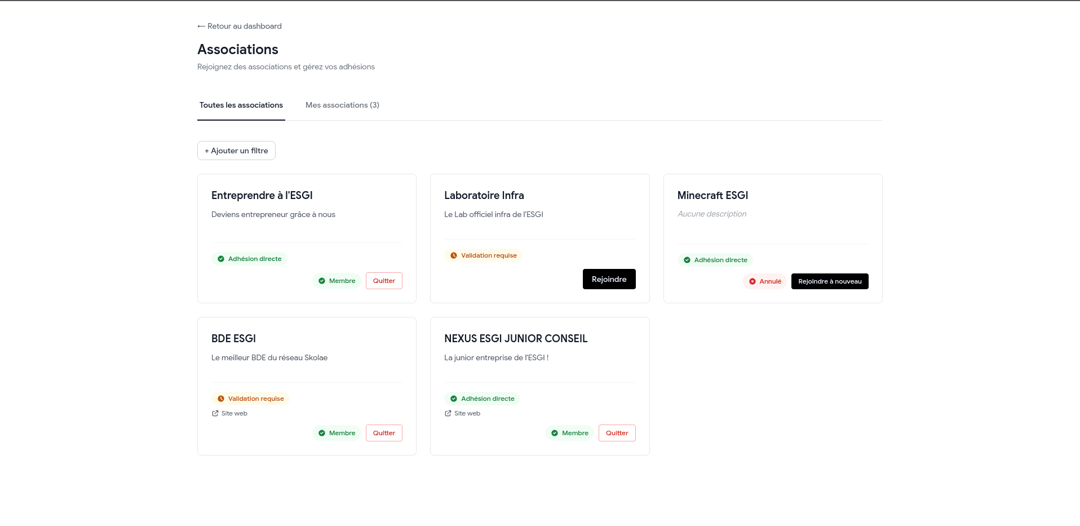Switch to Mes associations (3) tab
This screenshot has height=526, width=1080.
[342, 105]
